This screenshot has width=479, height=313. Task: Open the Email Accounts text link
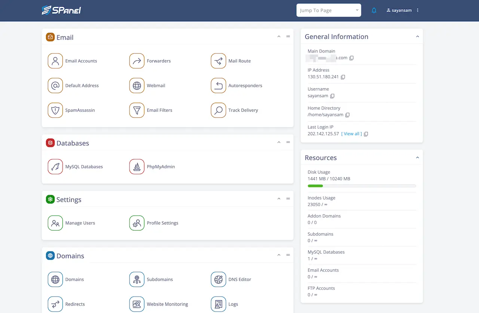coord(81,61)
